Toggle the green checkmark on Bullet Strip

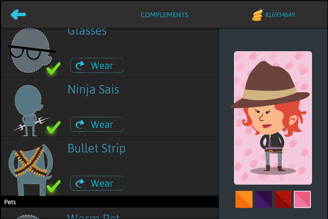(53, 186)
